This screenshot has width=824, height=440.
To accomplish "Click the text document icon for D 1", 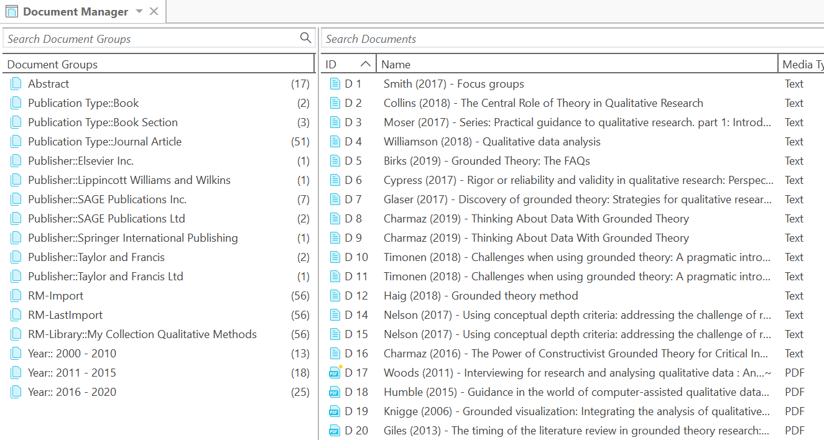I will (x=335, y=84).
